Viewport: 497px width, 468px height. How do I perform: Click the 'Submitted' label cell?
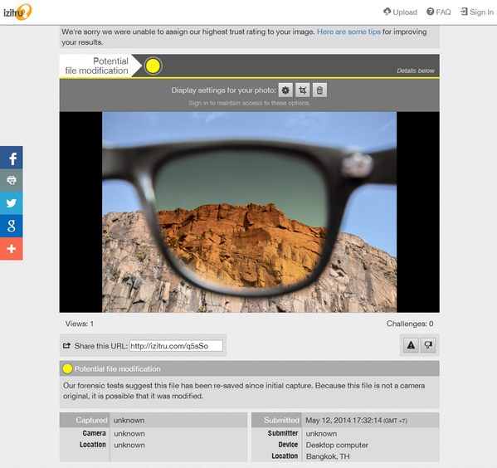tap(276, 420)
